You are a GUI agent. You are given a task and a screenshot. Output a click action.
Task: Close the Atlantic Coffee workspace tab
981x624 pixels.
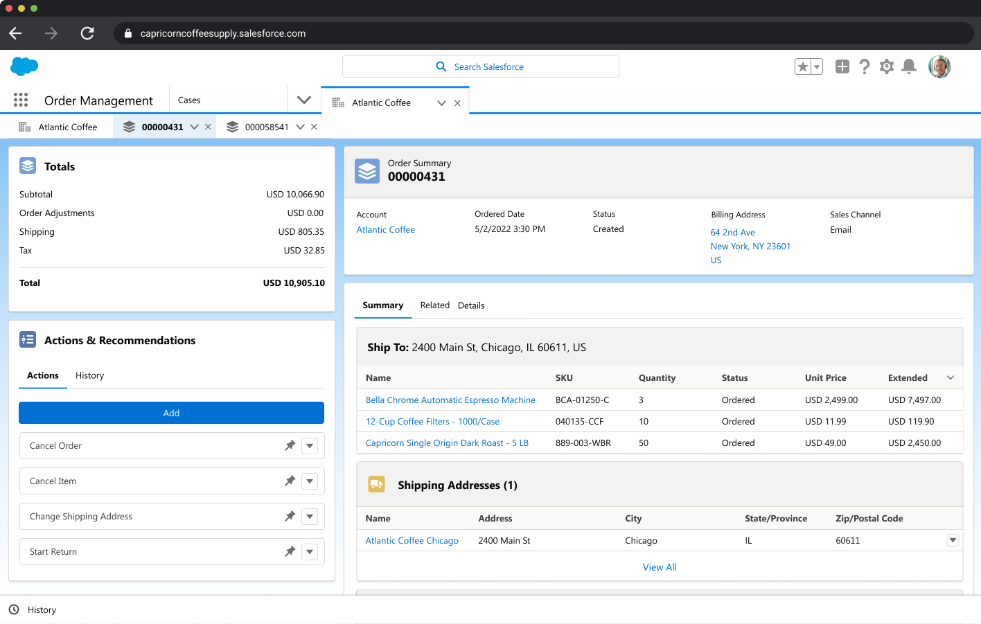tap(457, 103)
